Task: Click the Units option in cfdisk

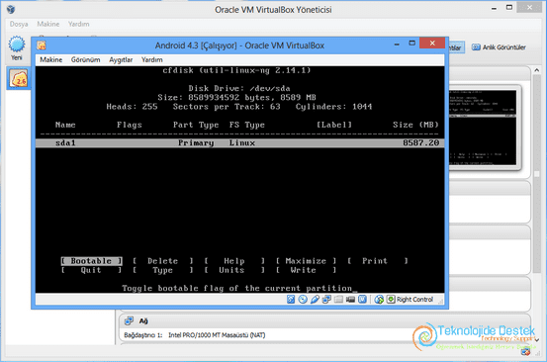Action: [234, 270]
